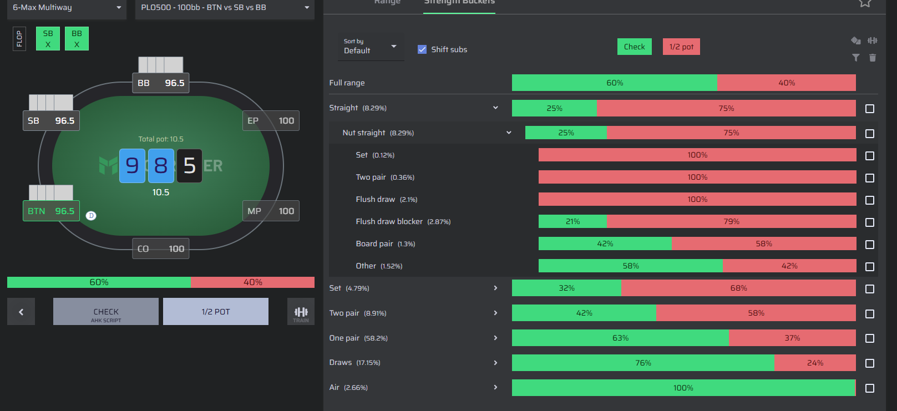Click the dealer D button chip
Screen dimensions: 897x411
[x=92, y=216]
